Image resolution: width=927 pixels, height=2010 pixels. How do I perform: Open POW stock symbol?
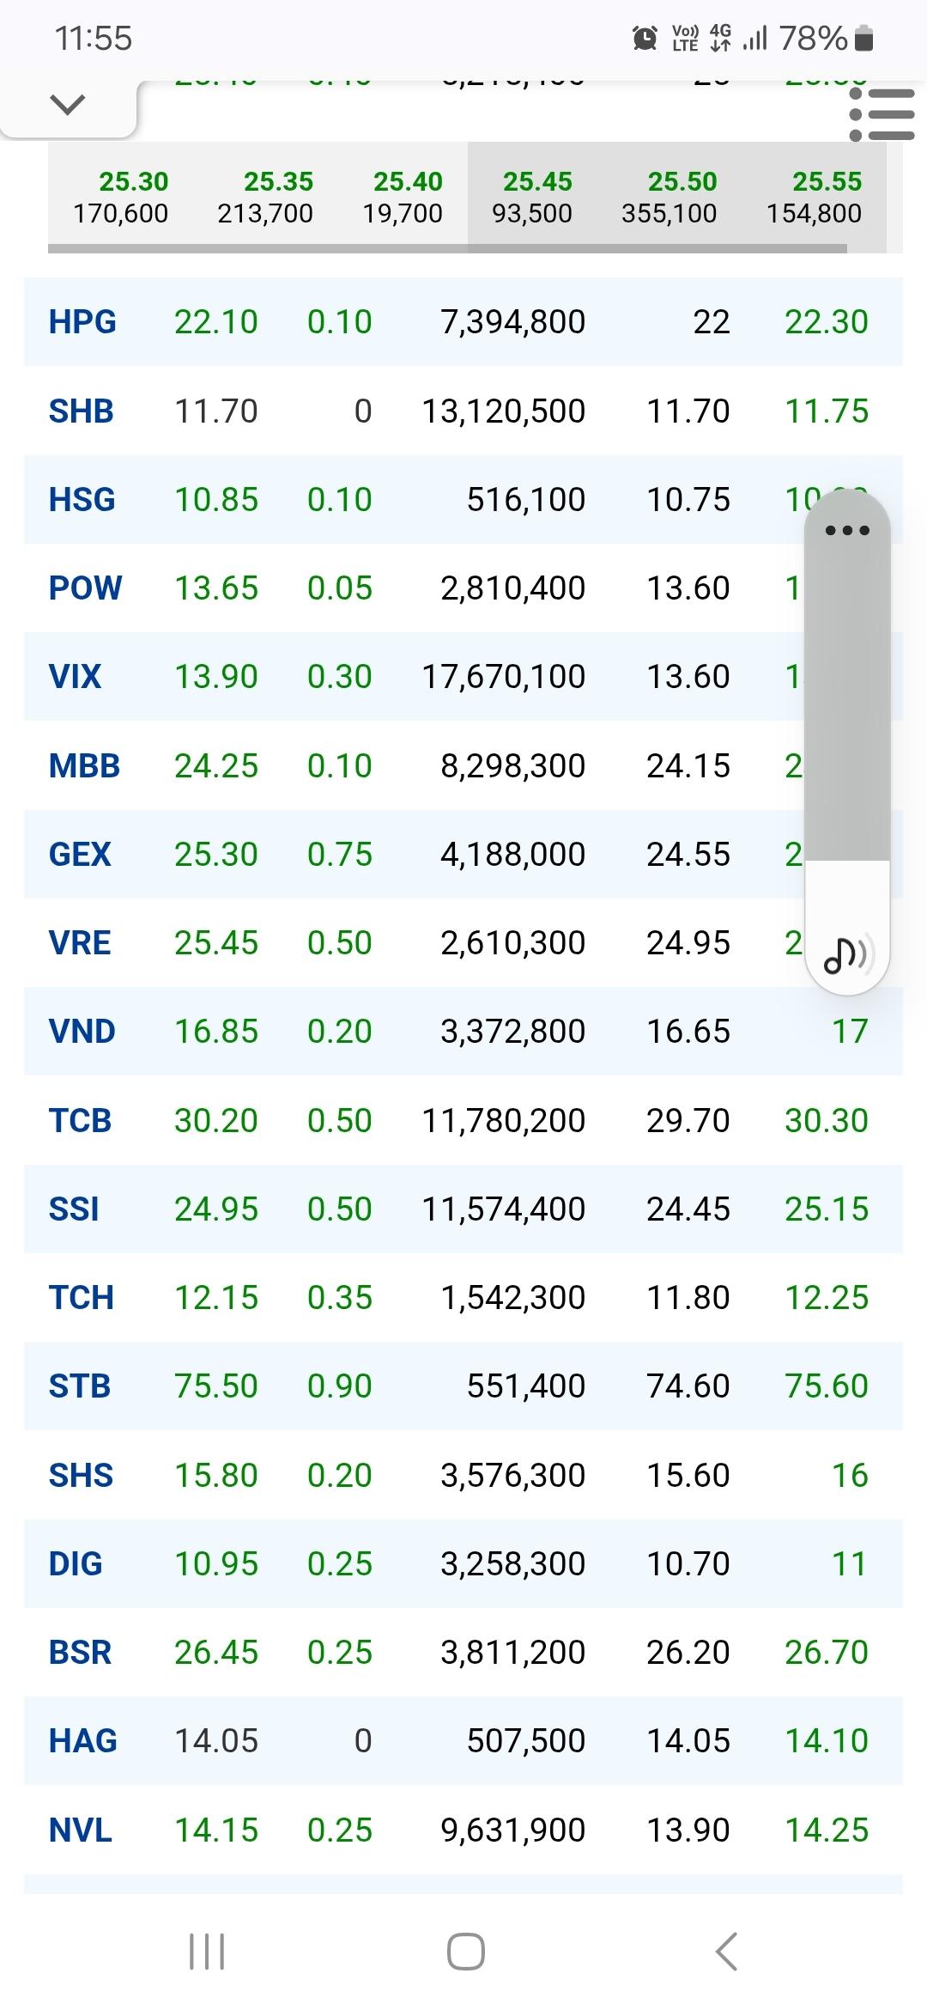click(85, 588)
